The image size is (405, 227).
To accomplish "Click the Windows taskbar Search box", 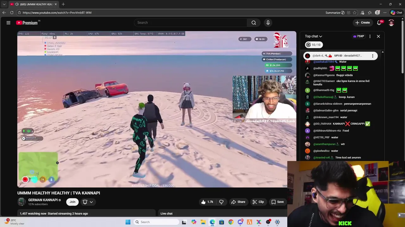I will click(x=156, y=222).
